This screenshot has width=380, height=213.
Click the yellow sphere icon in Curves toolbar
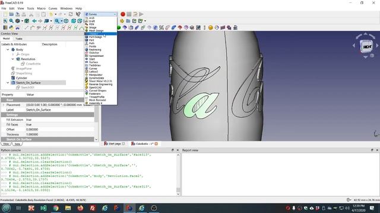[x=210, y=28]
